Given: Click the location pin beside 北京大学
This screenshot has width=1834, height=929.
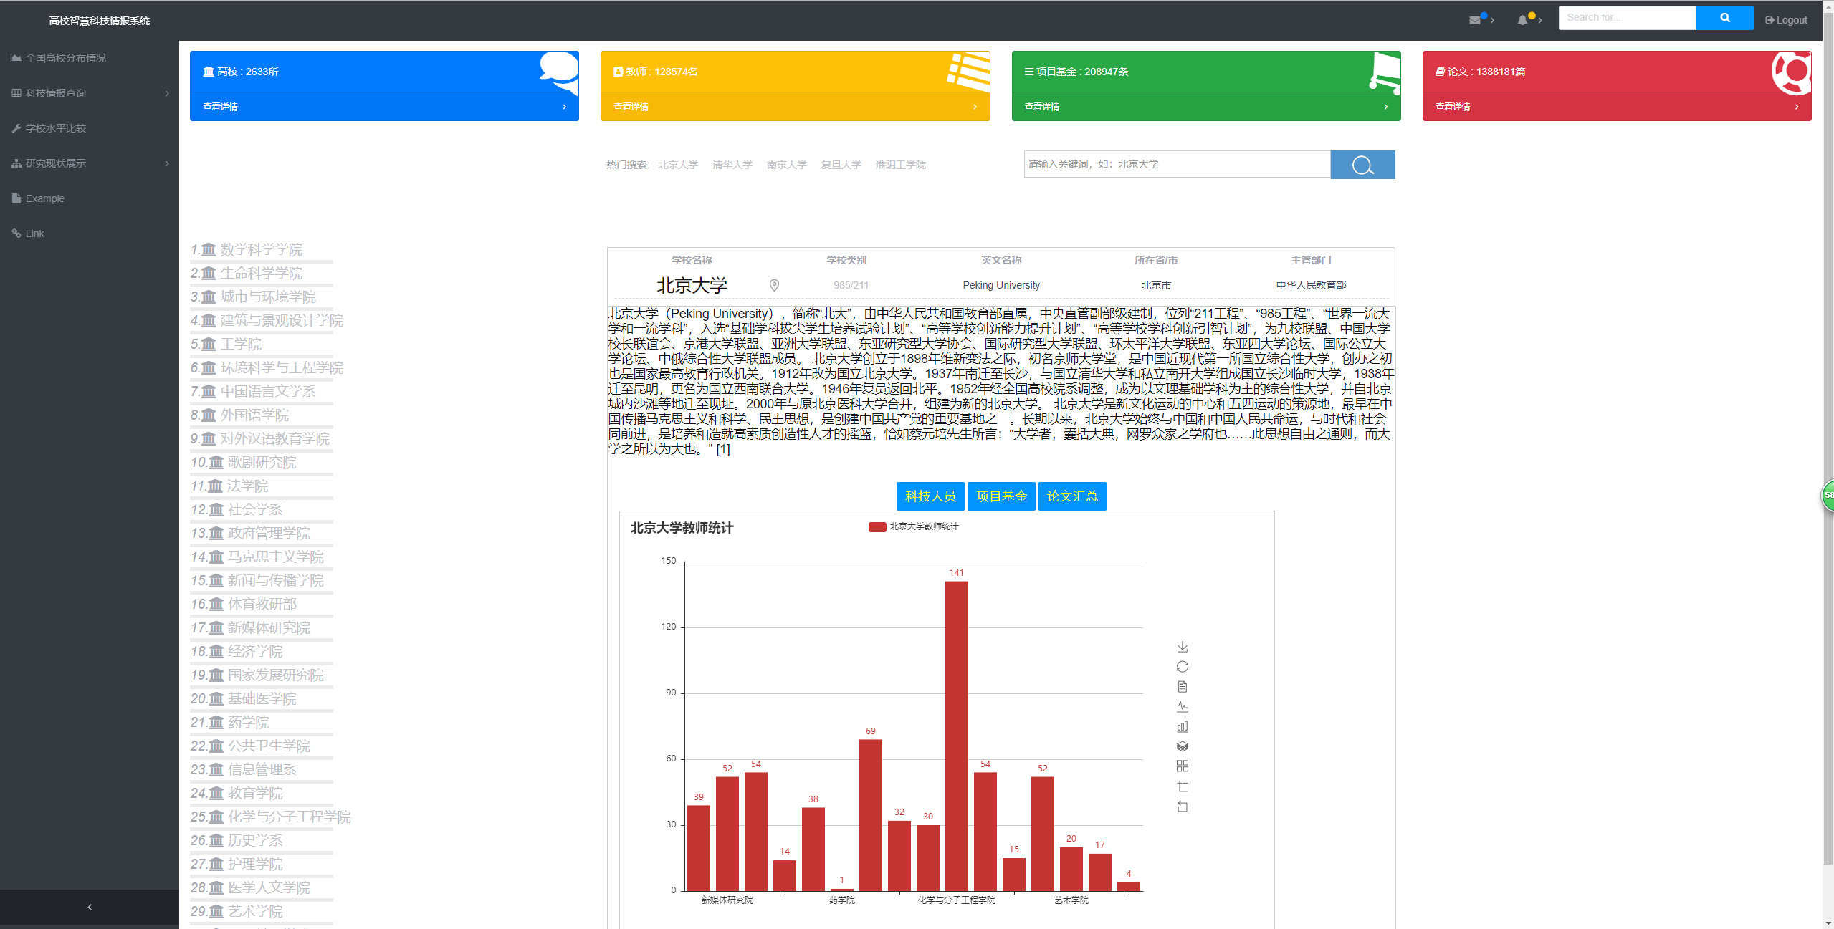Looking at the screenshot, I should [774, 285].
